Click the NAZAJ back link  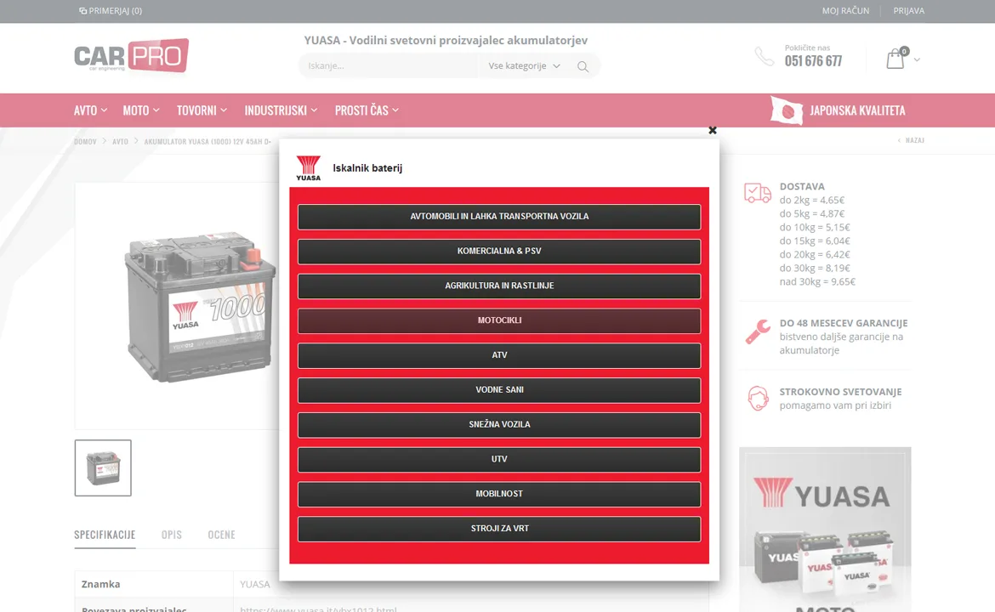pyautogui.click(x=912, y=140)
